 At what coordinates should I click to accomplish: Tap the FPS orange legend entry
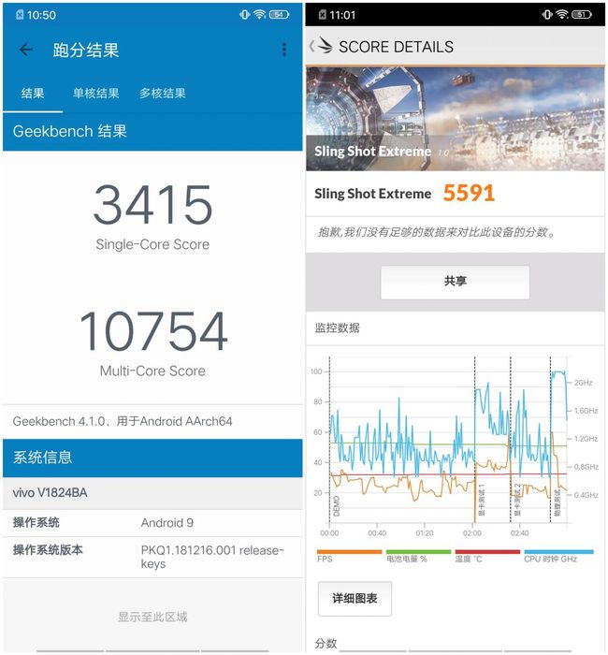(349, 556)
